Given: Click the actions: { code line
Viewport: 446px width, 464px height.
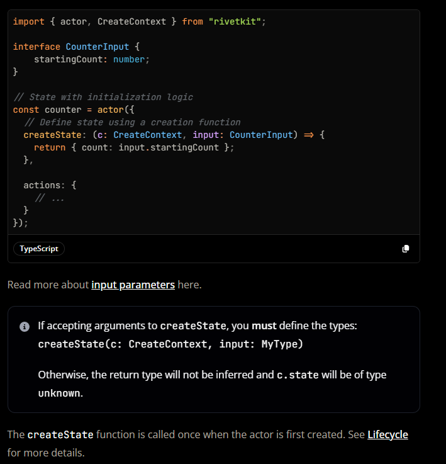Looking at the screenshot, I should point(50,185).
